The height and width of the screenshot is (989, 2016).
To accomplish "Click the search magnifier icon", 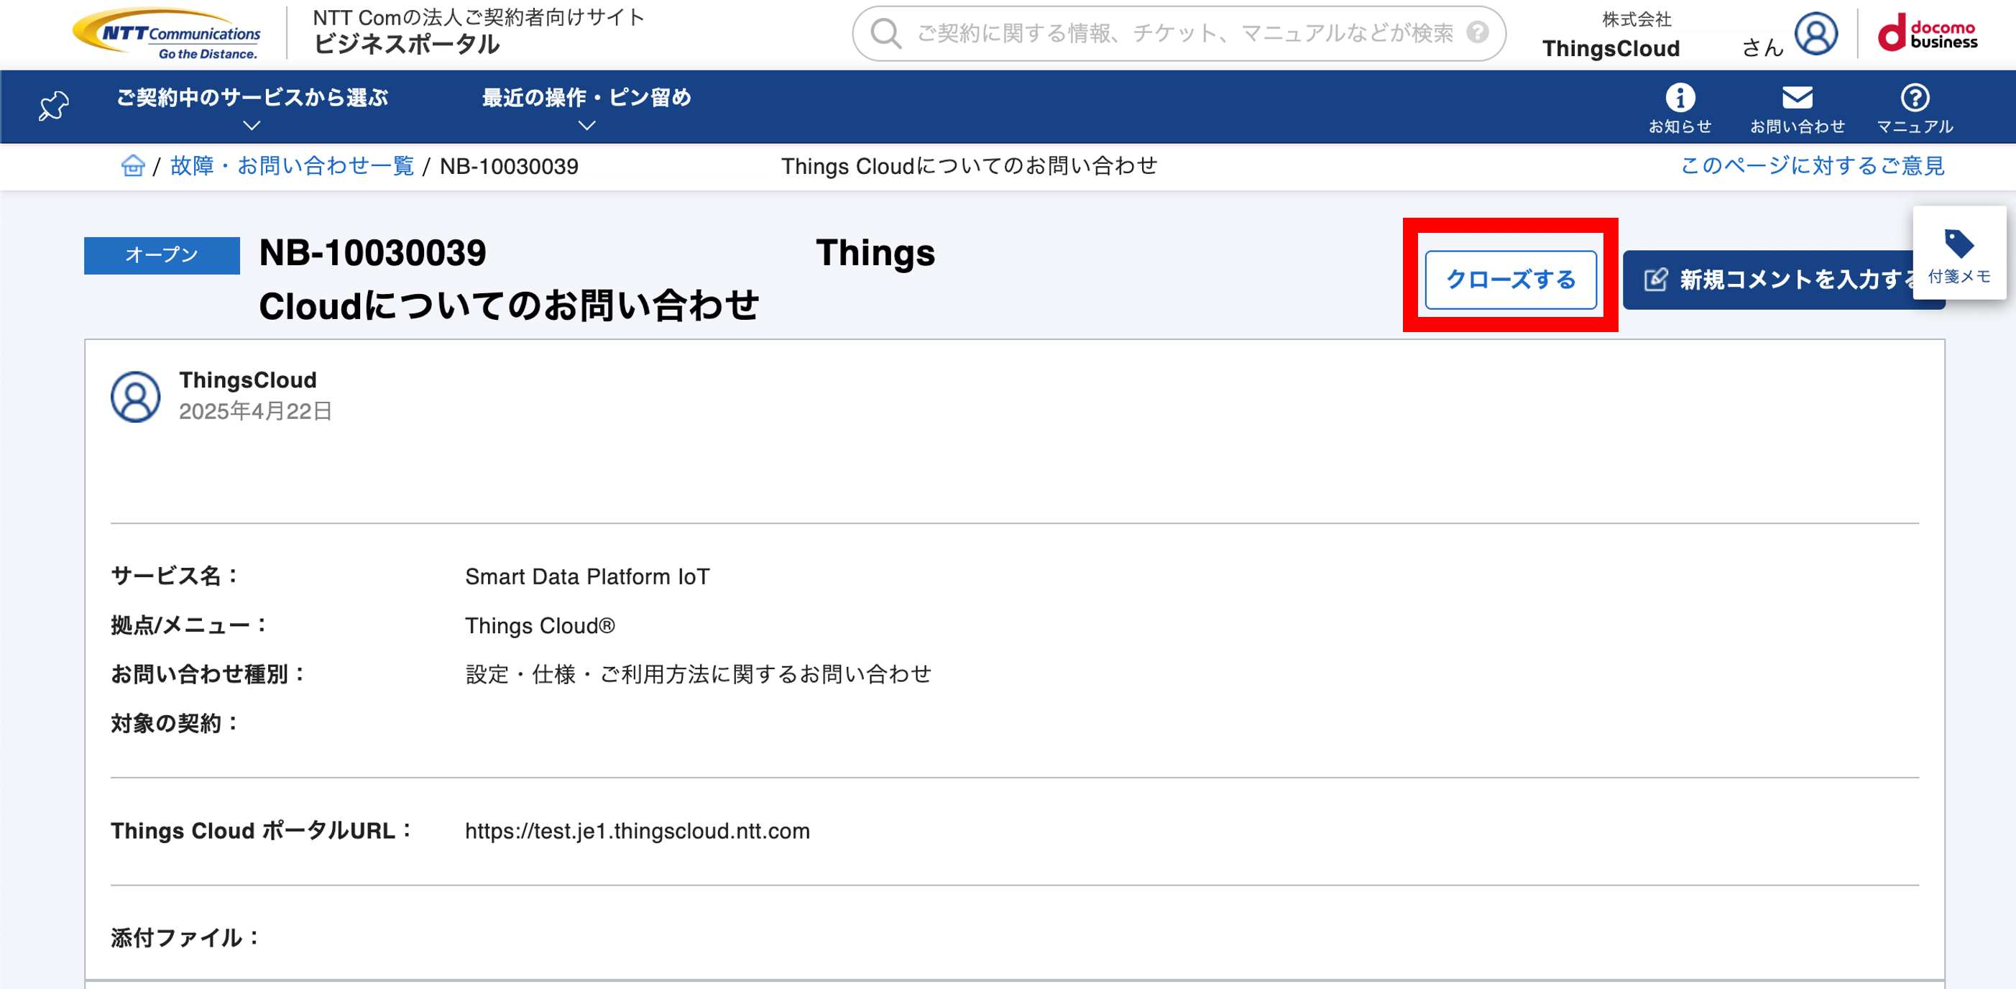I will coord(886,34).
